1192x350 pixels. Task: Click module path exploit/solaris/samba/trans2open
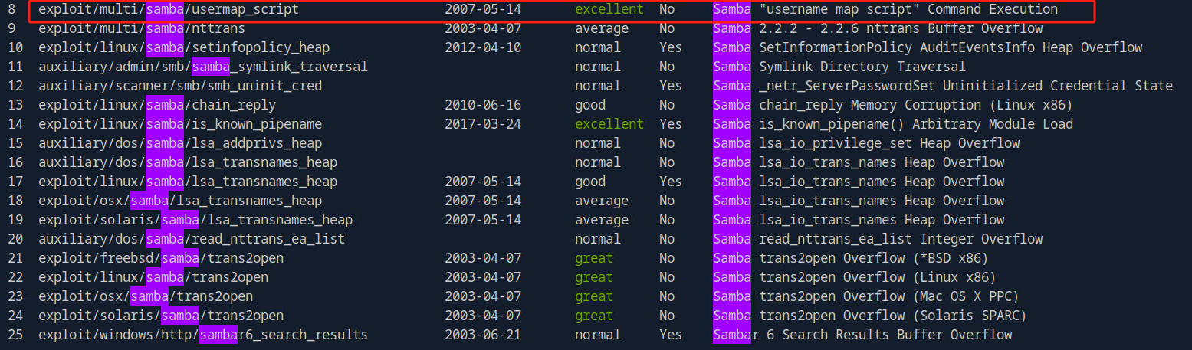[161, 316]
